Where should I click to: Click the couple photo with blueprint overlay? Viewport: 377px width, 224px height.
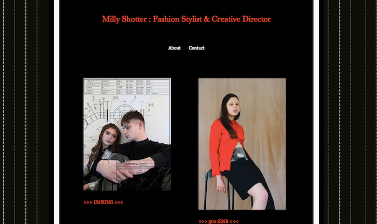(127, 134)
